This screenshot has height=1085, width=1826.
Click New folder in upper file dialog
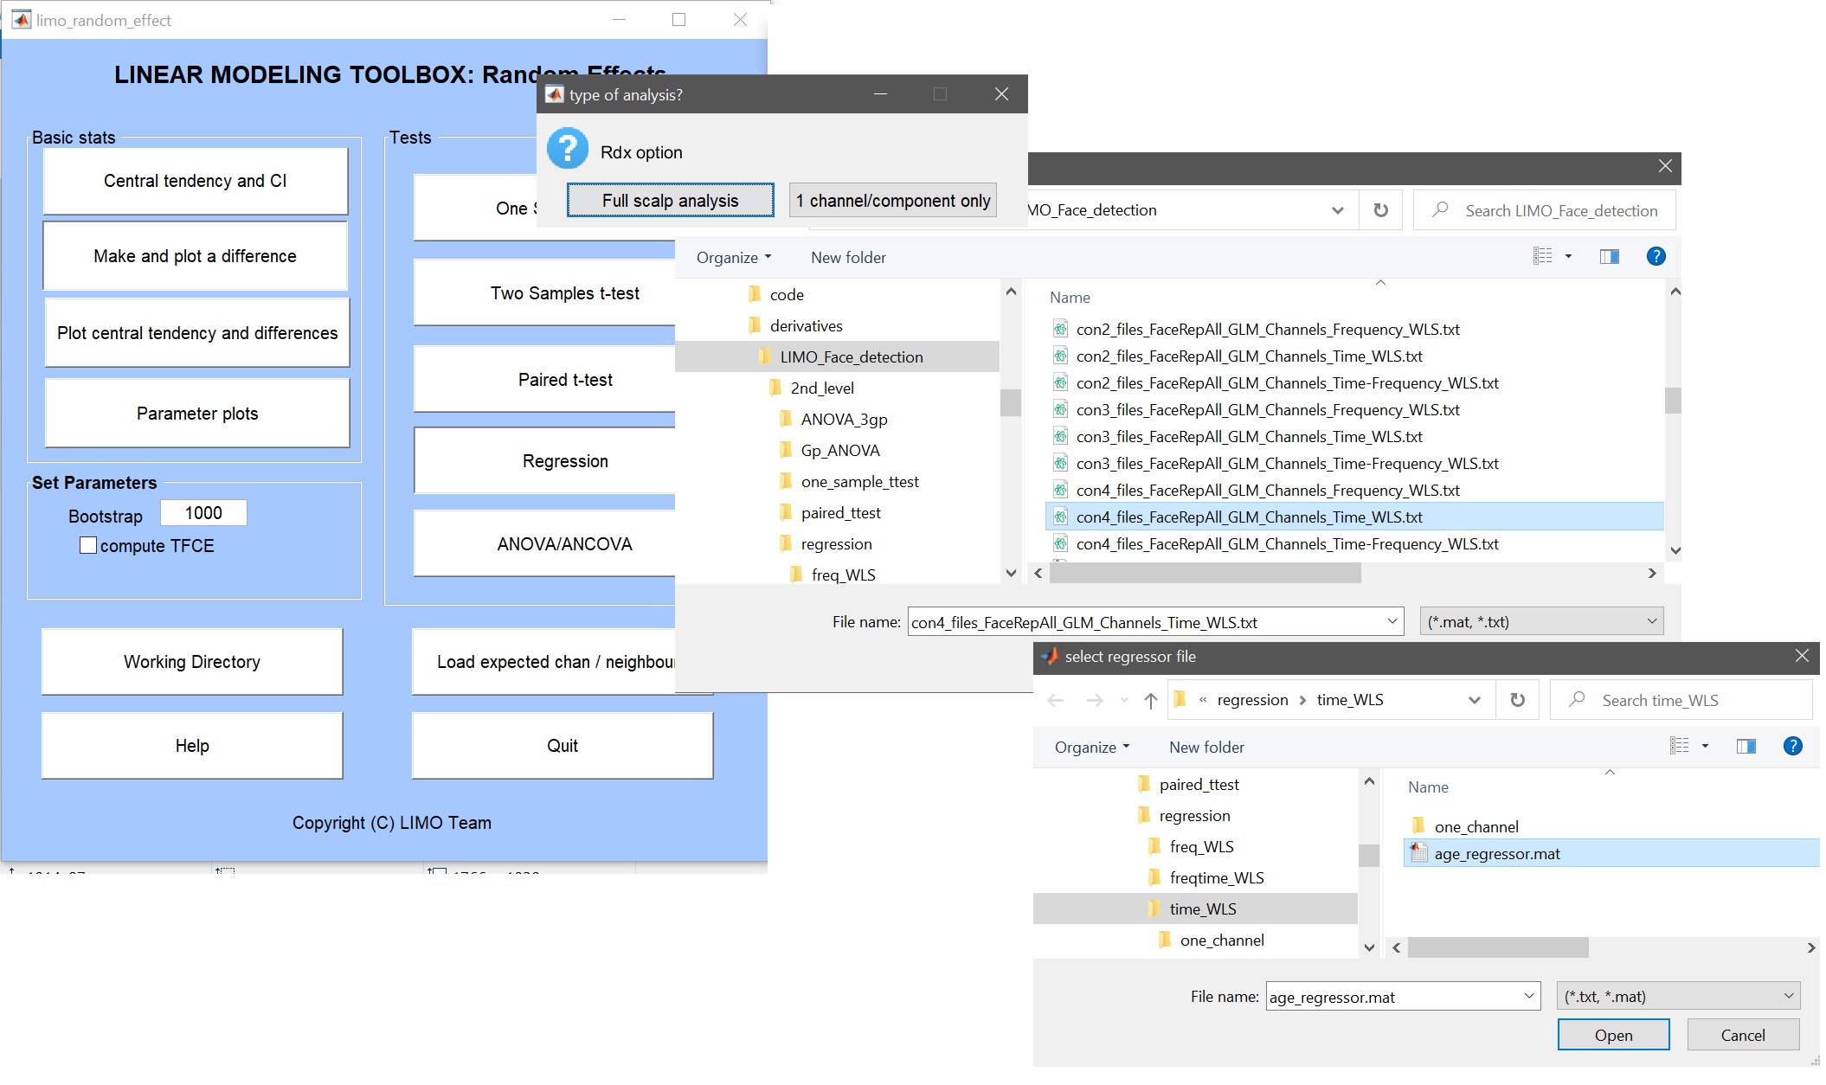tap(847, 257)
